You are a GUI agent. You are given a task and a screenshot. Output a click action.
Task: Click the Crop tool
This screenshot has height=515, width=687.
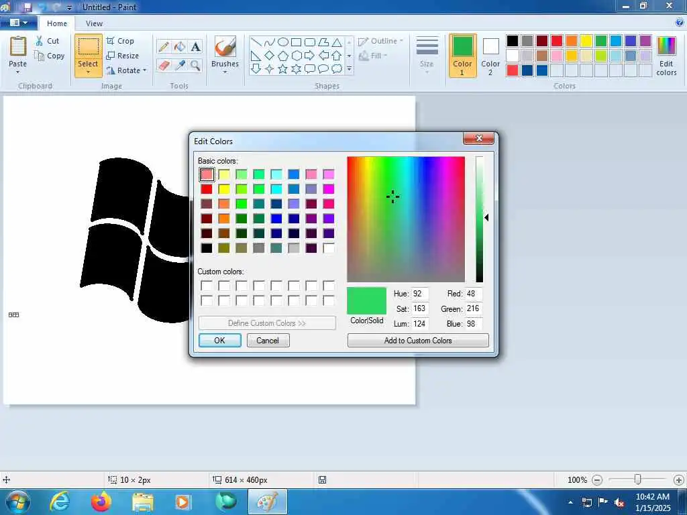pyautogui.click(x=120, y=41)
